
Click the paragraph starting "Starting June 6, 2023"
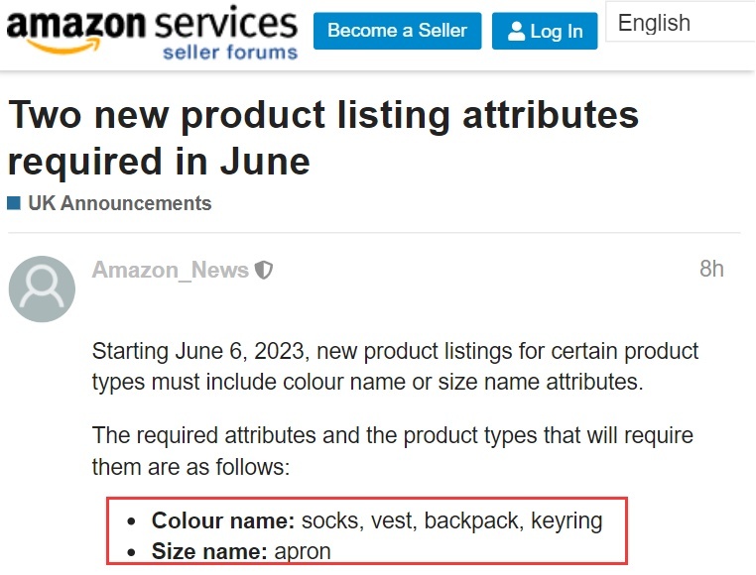(x=395, y=367)
